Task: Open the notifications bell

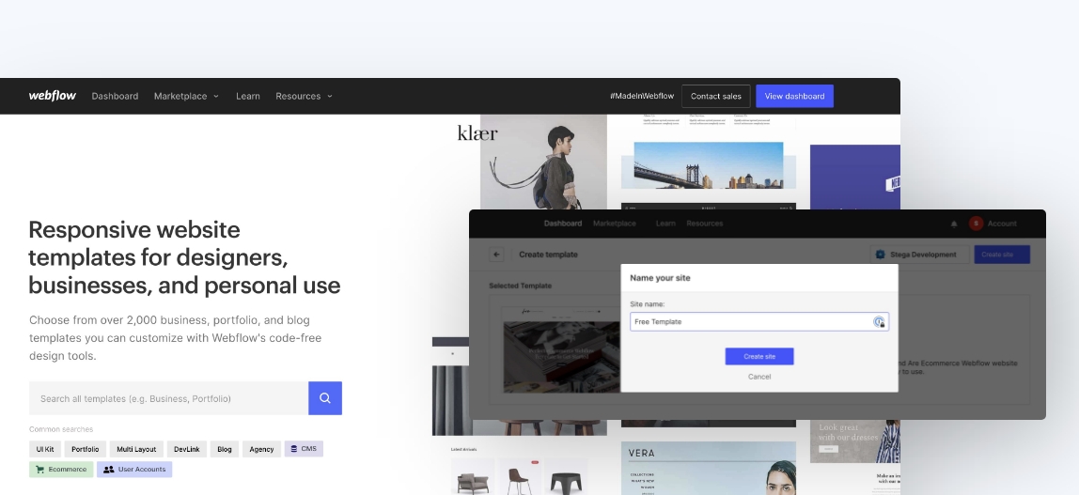Action: [954, 224]
